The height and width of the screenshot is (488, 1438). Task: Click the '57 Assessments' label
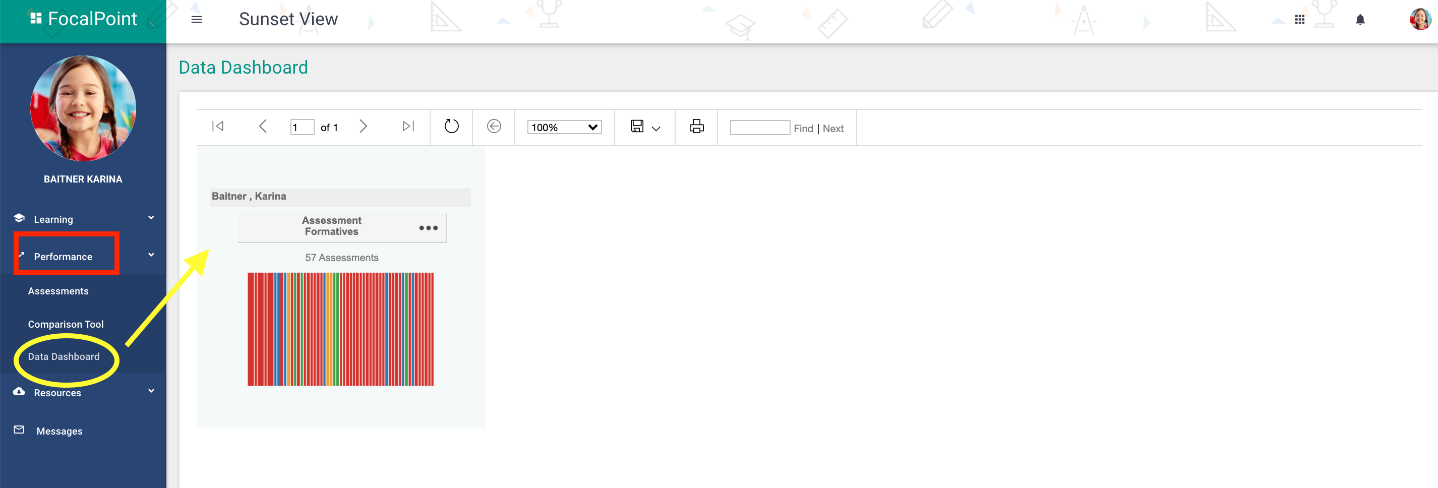[342, 258]
